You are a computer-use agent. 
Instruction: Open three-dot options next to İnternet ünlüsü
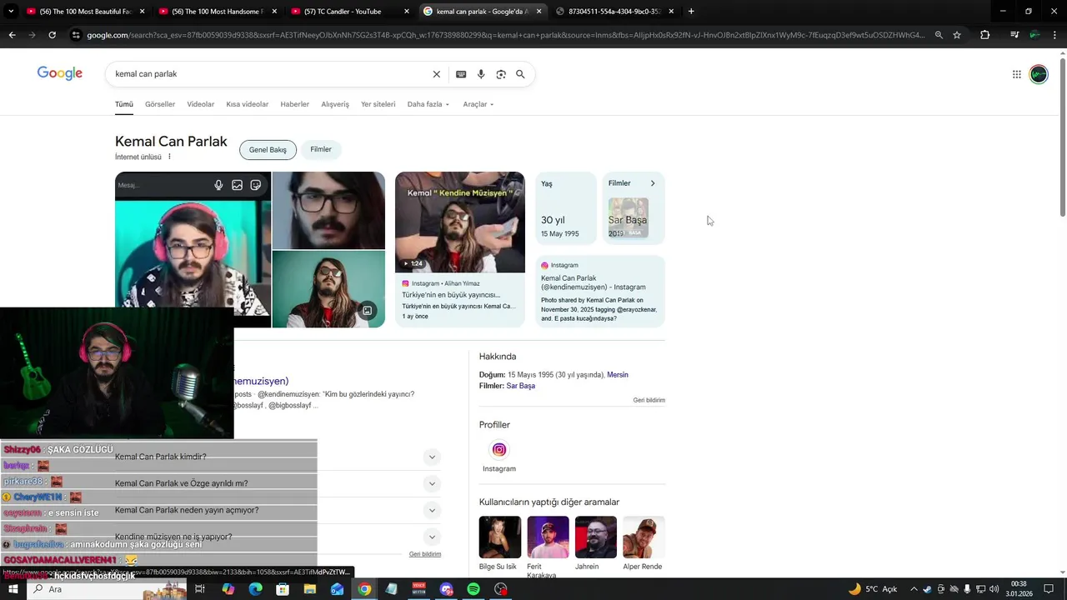pos(169,157)
